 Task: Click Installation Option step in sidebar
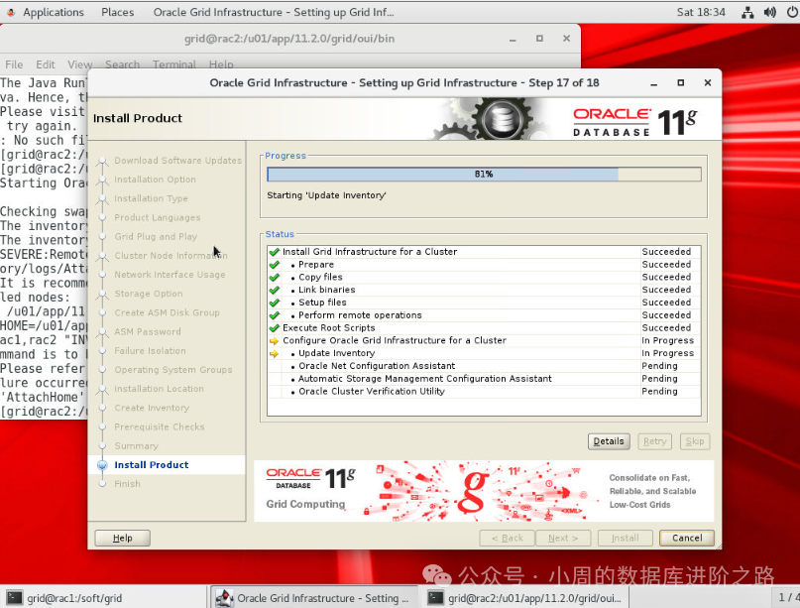(155, 180)
